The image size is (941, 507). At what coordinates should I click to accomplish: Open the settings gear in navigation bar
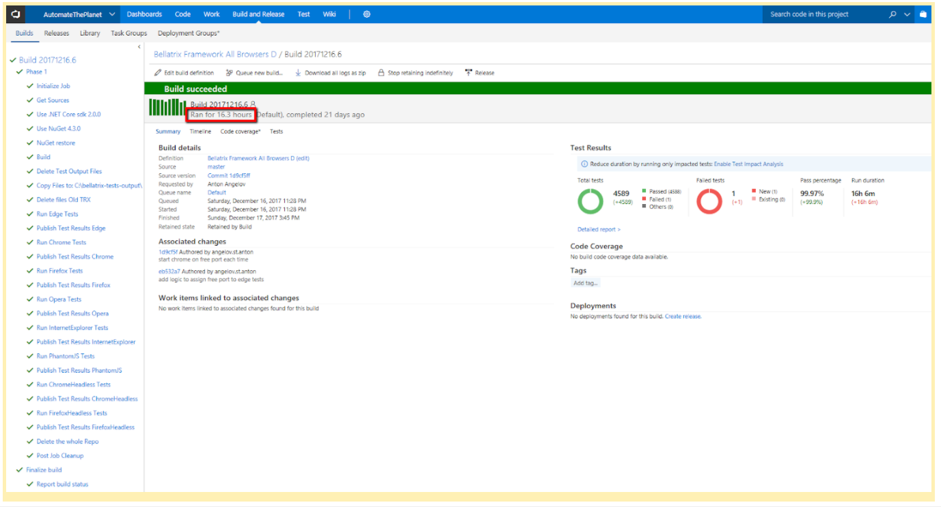[x=366, y=14]
